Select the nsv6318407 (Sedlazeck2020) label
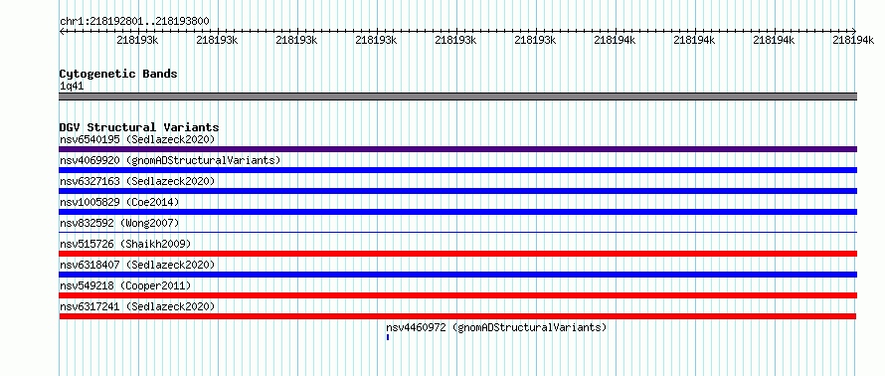Image resolution: width=885 pixels, height=376 pixels. (137, 265)
